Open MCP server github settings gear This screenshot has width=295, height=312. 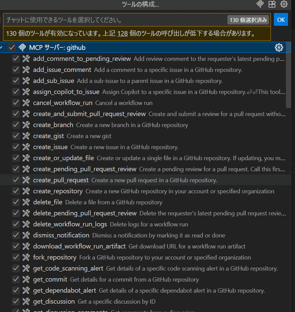[279, 47]
